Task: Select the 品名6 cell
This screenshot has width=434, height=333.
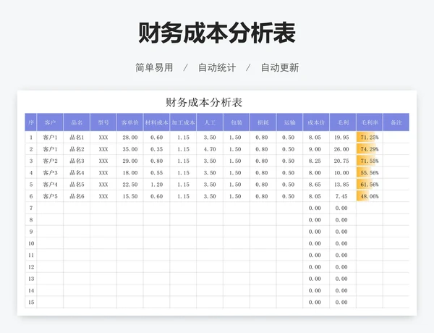Action: coord(77,196)
